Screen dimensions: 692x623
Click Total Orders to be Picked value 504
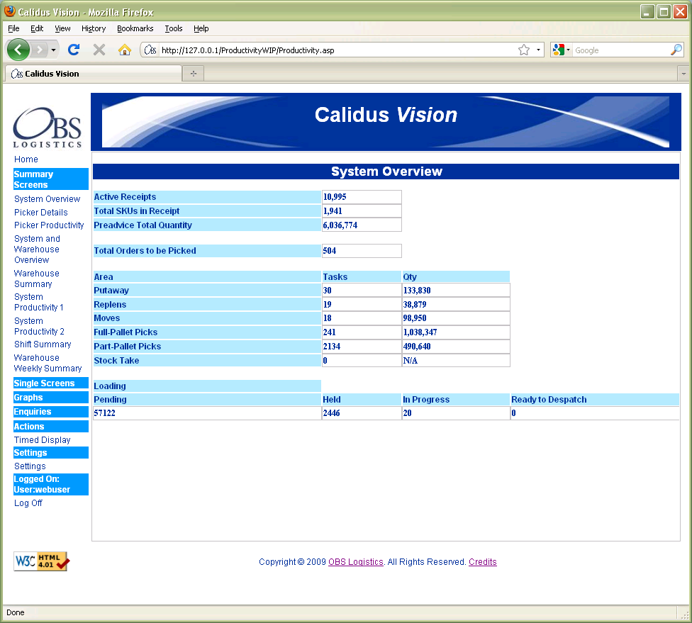click(362, 251)
